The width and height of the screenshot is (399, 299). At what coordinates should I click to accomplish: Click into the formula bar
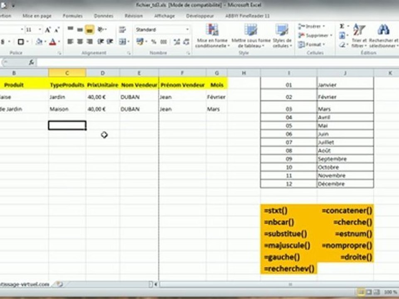217,62
